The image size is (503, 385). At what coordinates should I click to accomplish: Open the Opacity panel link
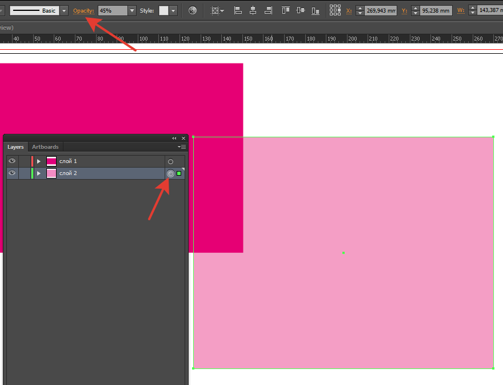click(x=83, y=11)
